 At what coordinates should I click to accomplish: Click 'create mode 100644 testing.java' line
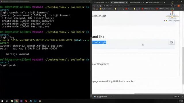click(x=26, y=27)
